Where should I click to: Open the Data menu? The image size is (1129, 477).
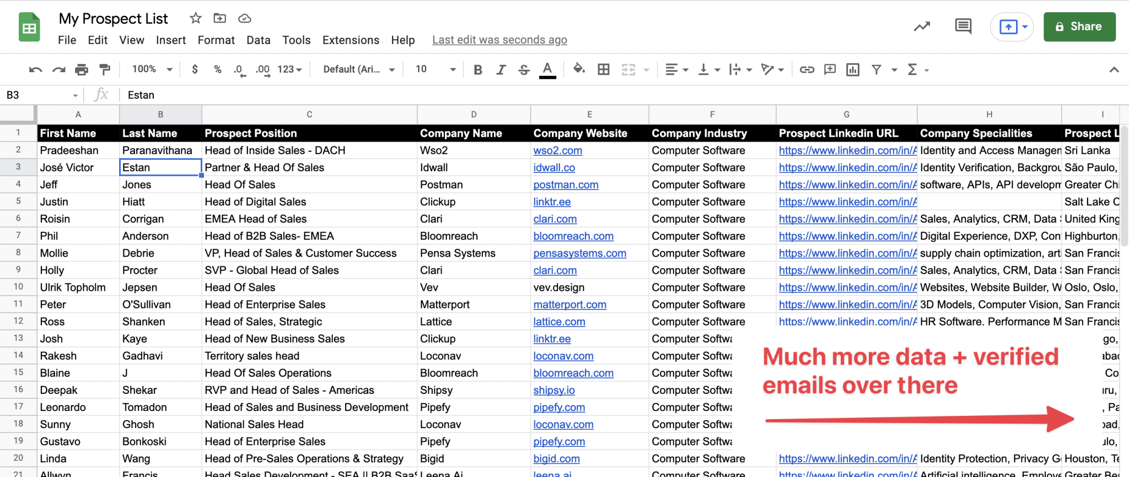pos(259,40)
